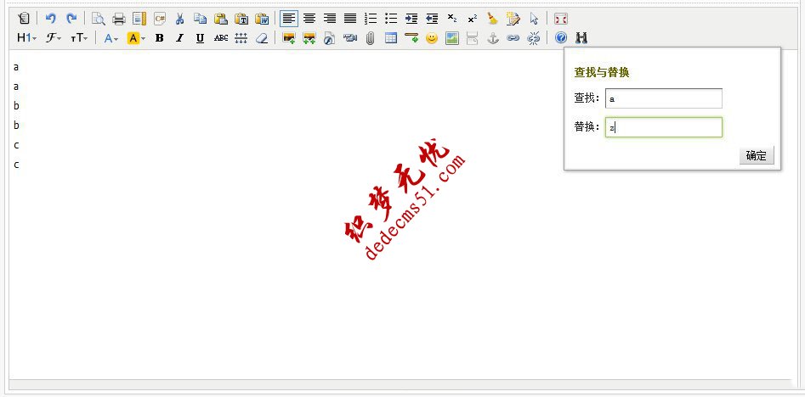Click the 查找 search input field
Image resolution: width=805 pixels, height=397 pixels.
pyautogui.click(x=663, y=98)
